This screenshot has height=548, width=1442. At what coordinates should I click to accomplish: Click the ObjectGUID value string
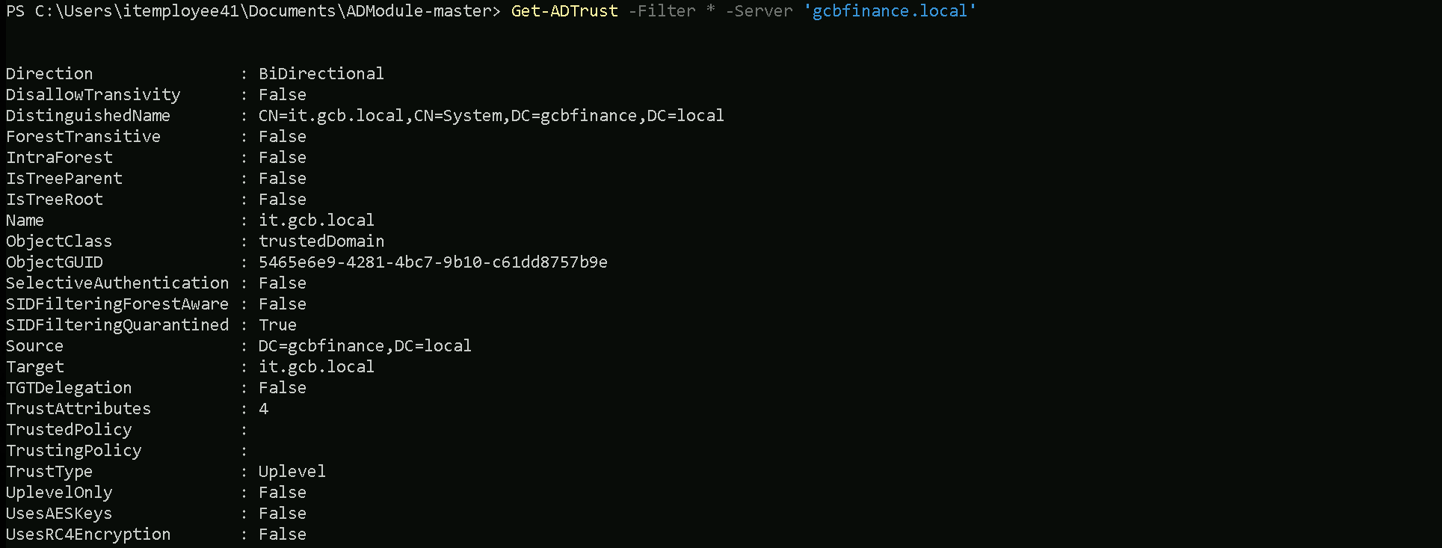click(x=433, y=262)
